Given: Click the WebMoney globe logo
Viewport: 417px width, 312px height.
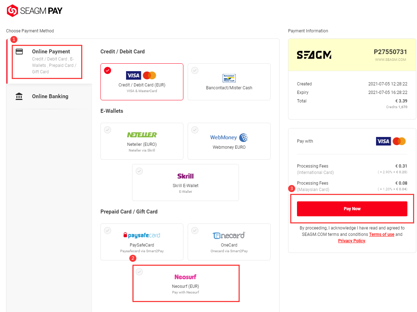Looking at the screenshot, I should pyautogui.click(x=243, y=137).
